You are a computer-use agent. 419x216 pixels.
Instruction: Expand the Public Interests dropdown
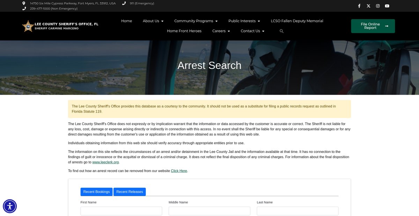click(244, 21)
